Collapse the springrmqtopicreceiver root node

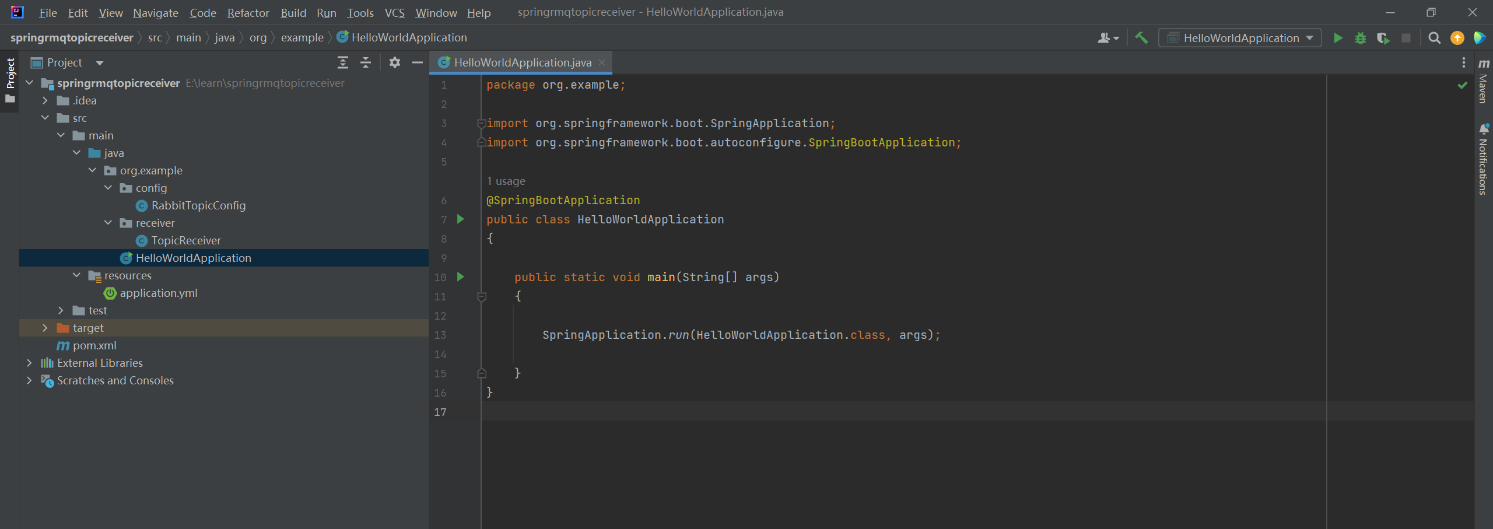coord(30,83)
